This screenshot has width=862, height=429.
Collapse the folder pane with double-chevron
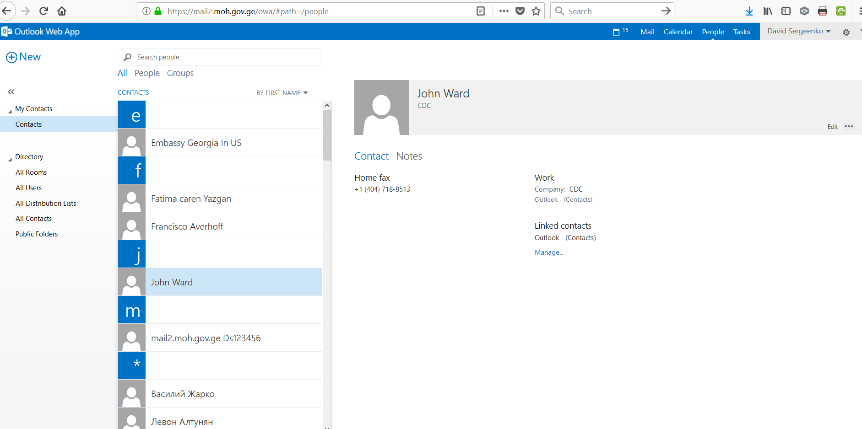pos(11,92)
